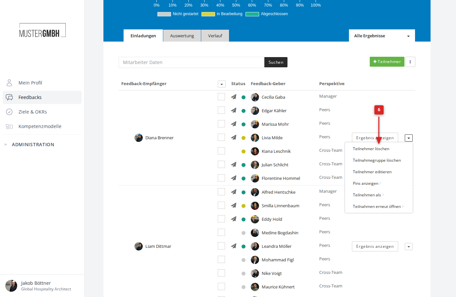Click paper plane icon for Edgar Kähler
Viewport: 456px width, 297px height.
[x=234, y=111]
